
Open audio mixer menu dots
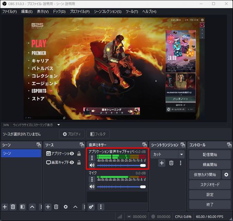101,207
